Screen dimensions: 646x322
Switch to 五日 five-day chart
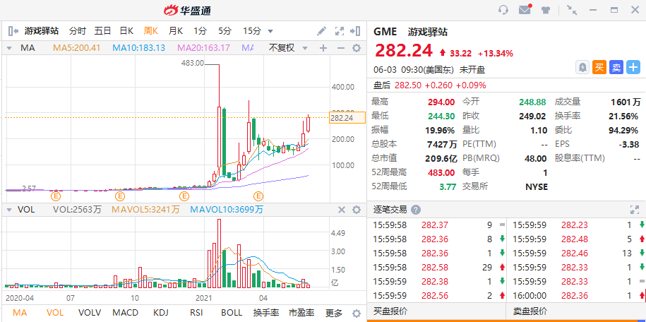(x=102, y=31)
